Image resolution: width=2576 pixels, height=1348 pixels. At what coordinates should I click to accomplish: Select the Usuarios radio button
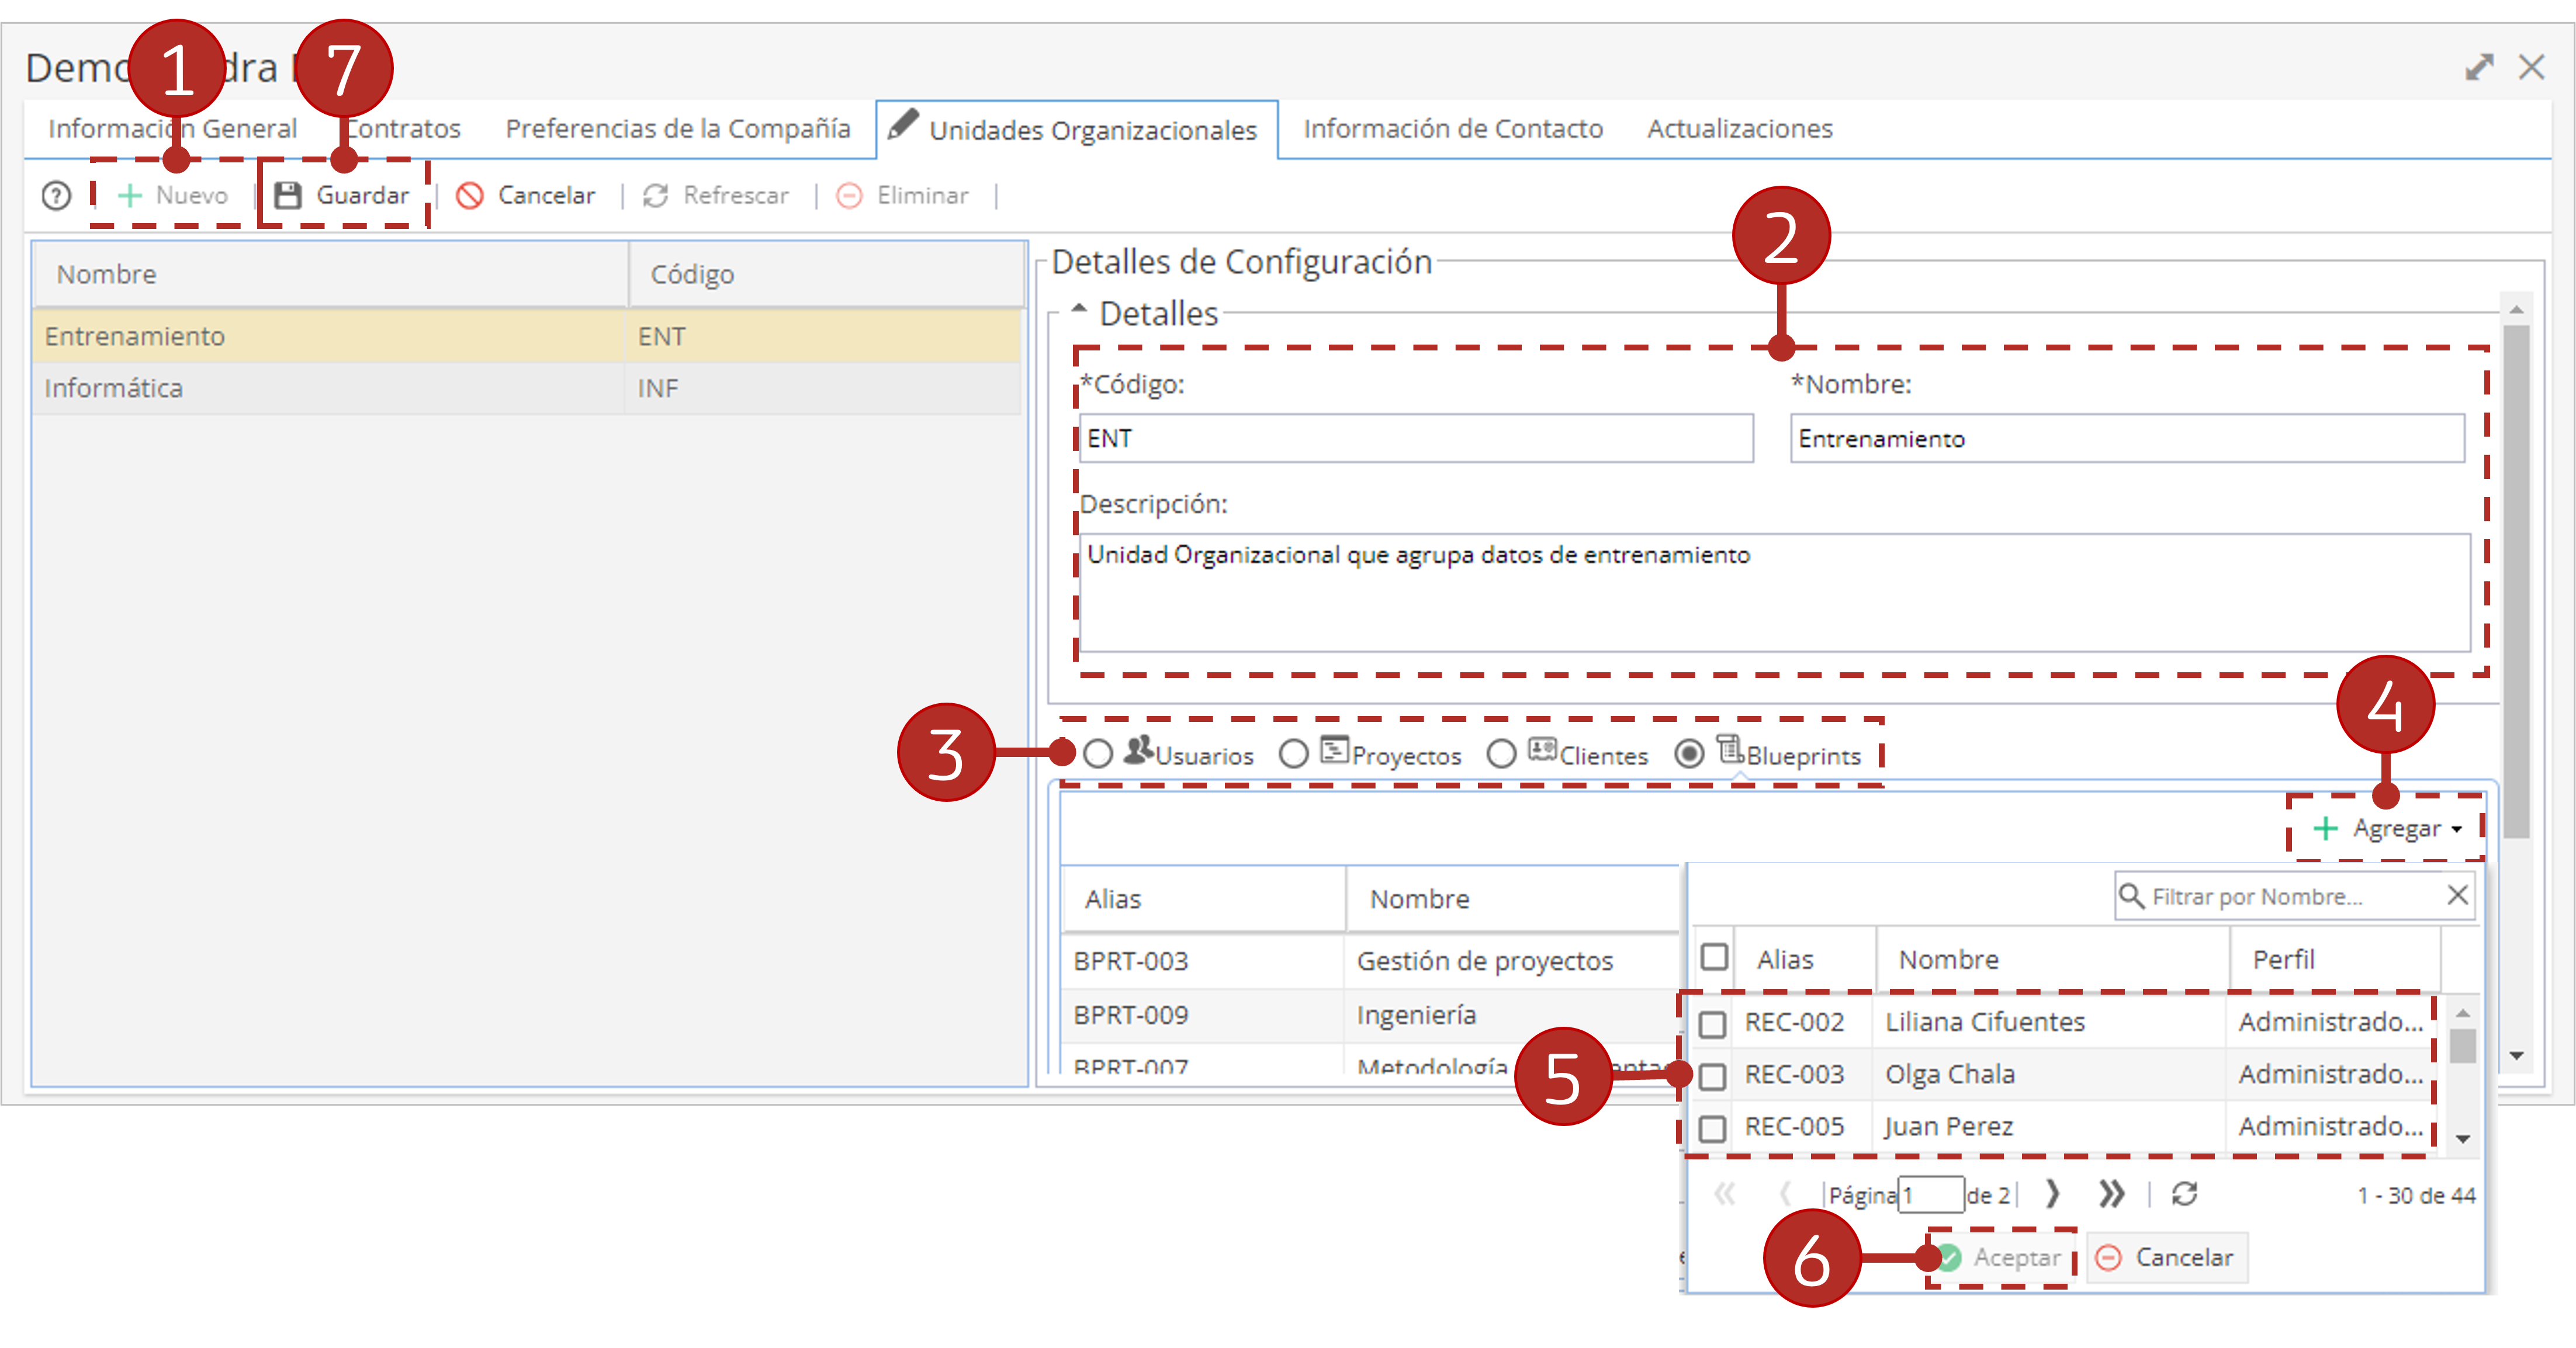tap(1098, 753)
